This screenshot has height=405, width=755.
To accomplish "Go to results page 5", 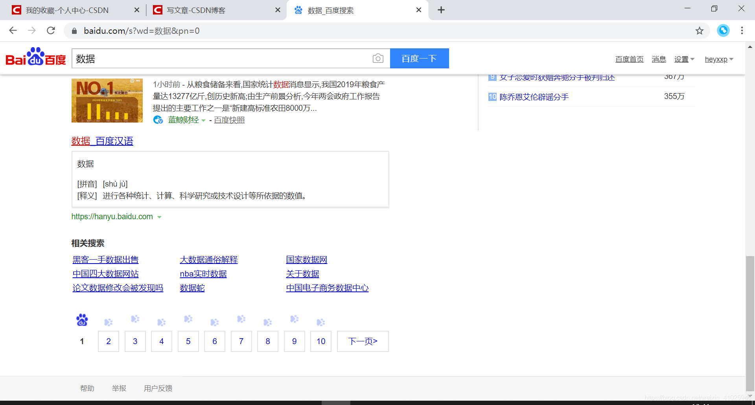I will [x=188, y=341].
